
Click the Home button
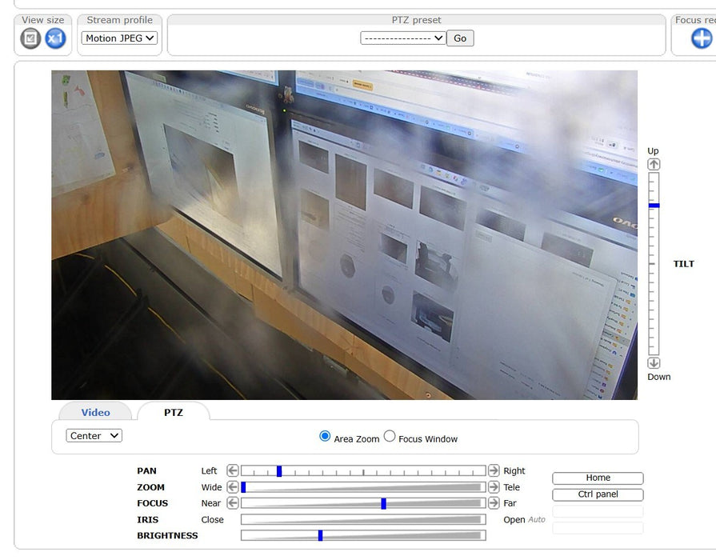598,478
